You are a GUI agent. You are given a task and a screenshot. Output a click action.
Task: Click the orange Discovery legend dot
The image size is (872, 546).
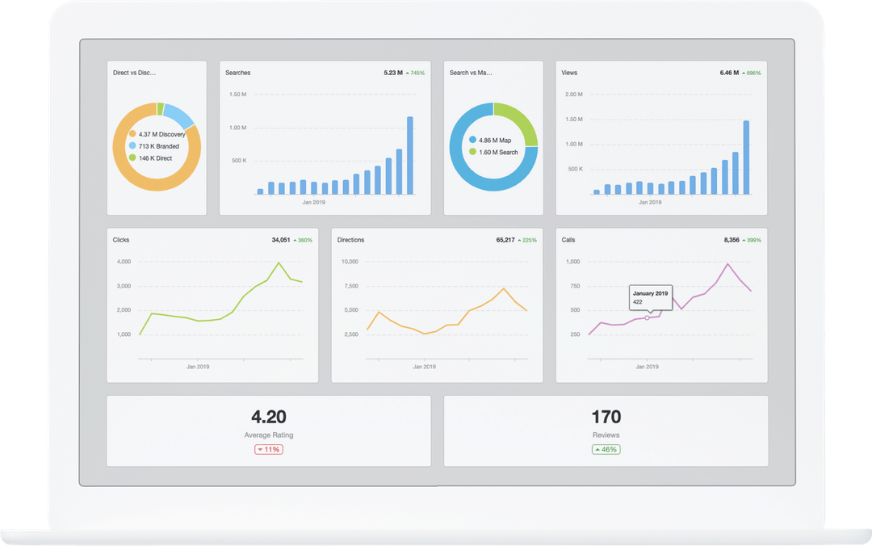tap(132, 133)
